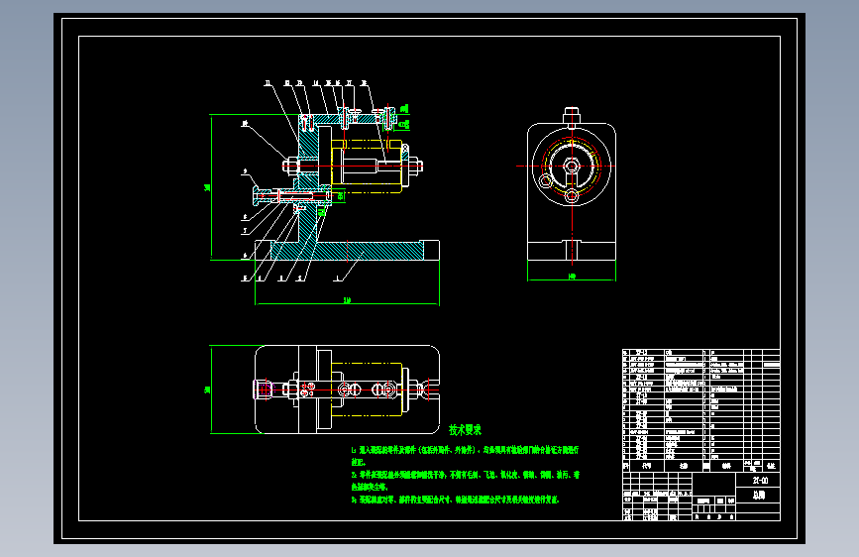Click the width dimension below the side view

(572, 278)
